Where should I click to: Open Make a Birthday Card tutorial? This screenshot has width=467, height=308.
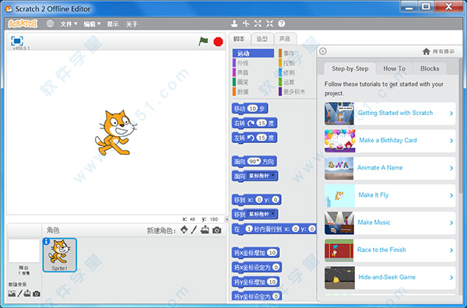coord(390,141)
